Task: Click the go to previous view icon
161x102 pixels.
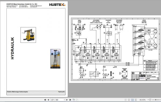Action: coord(74,100)
